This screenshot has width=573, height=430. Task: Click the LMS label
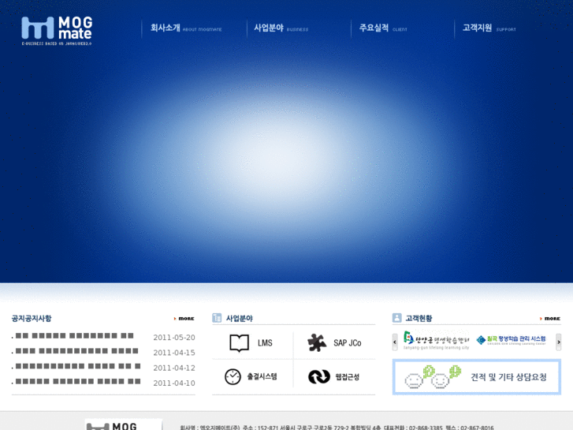coord(265,343)
